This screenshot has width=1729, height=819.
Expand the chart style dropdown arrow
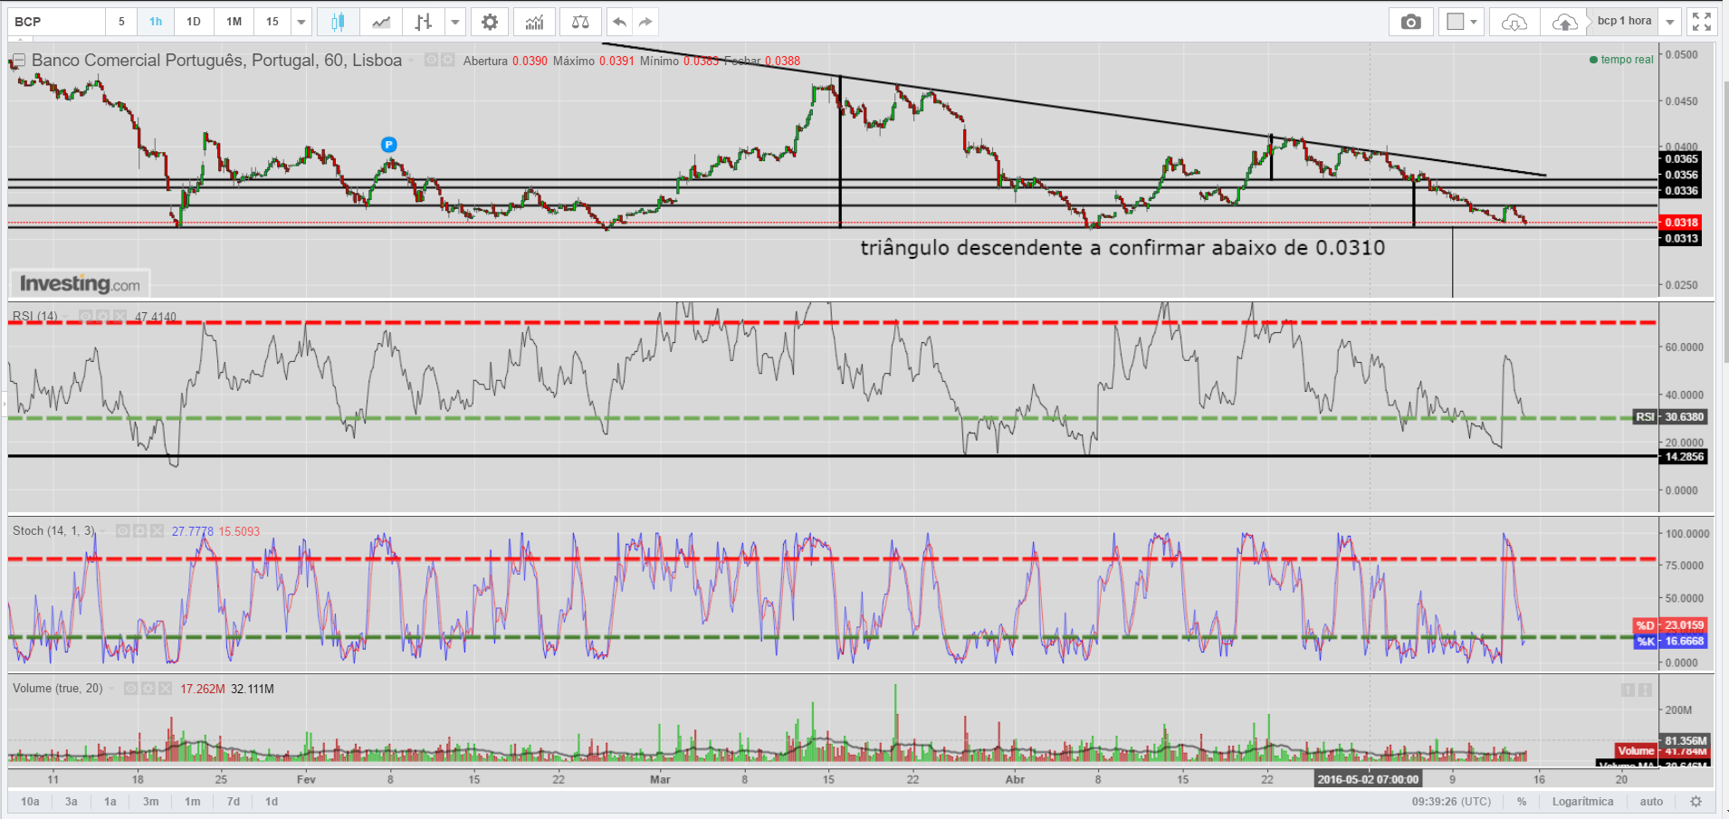coord(455,22)
